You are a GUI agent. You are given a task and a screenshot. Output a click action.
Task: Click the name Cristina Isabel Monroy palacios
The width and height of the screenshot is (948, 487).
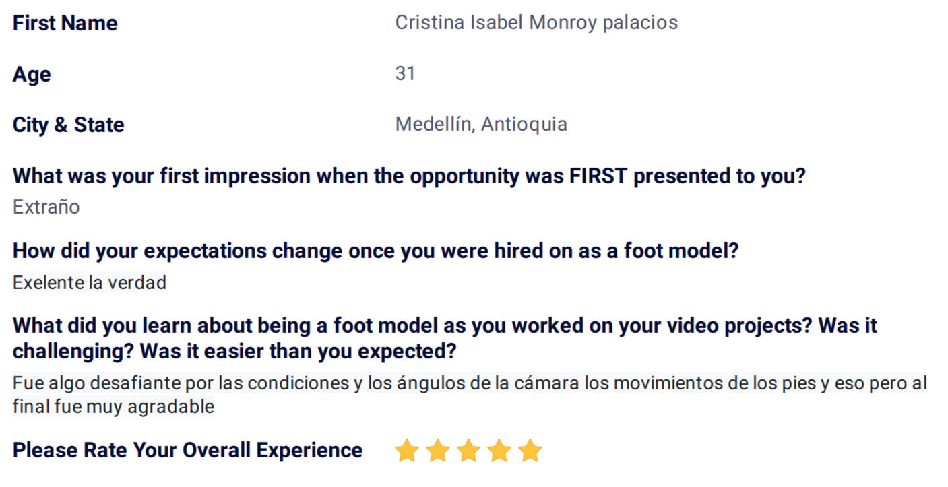(x=536, y=23)
